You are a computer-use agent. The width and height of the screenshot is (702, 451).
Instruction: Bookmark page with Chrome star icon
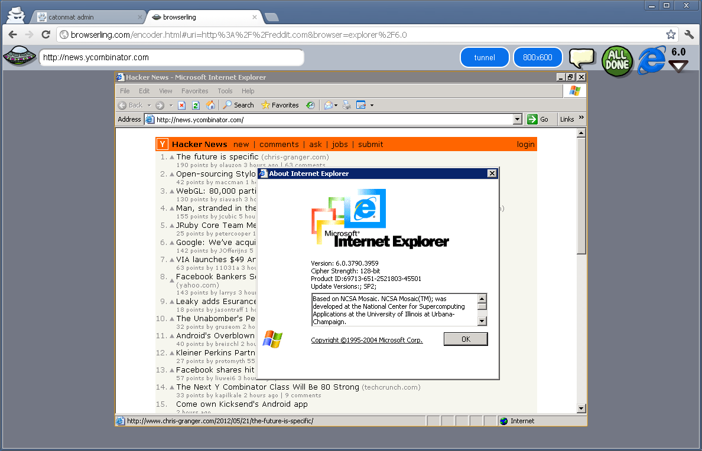click(671, 35)
